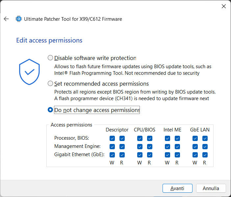Toggle Processor BIOS Intel ME write checkbox
The height and width of the screenshot is (197, 231).
click(167, 138)
